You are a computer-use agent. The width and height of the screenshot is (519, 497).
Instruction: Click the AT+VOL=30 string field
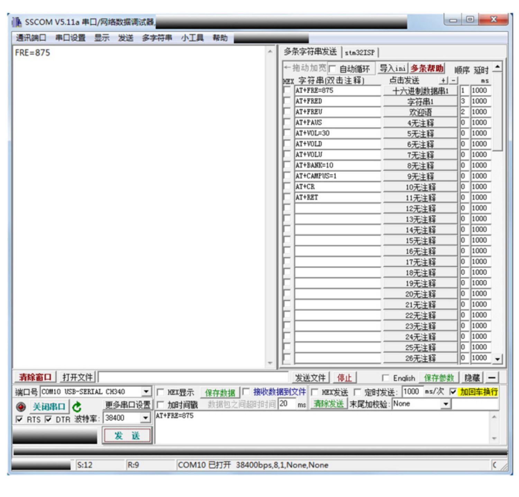point(337,133)
